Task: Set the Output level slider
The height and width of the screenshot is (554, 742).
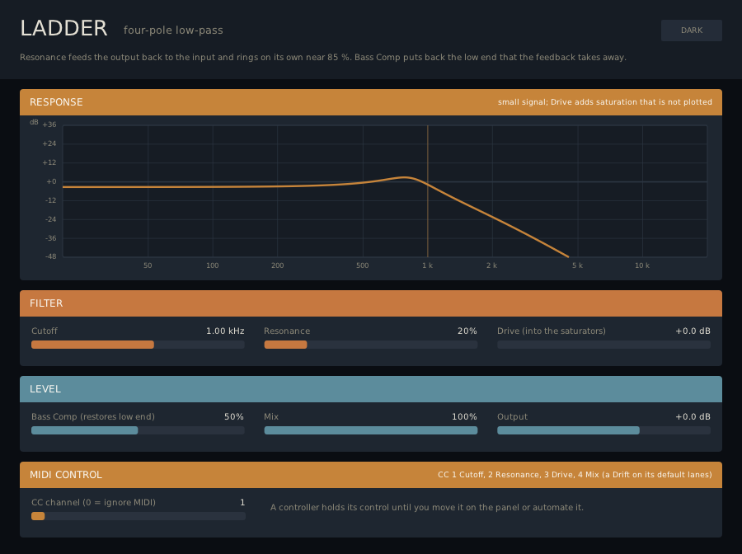Action: (603, 430)
